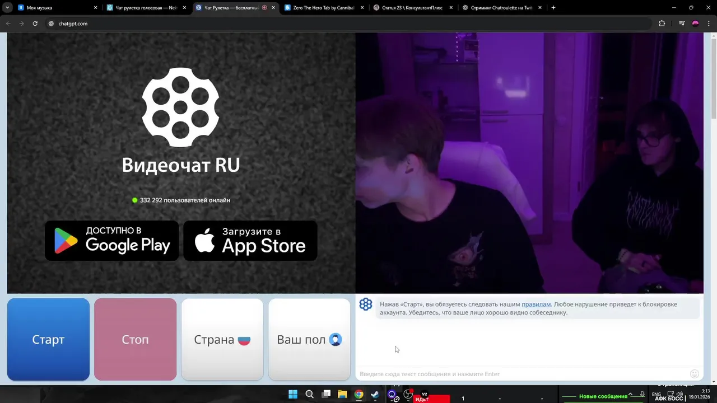Open the Google Play download badge

tap(112, 241)
